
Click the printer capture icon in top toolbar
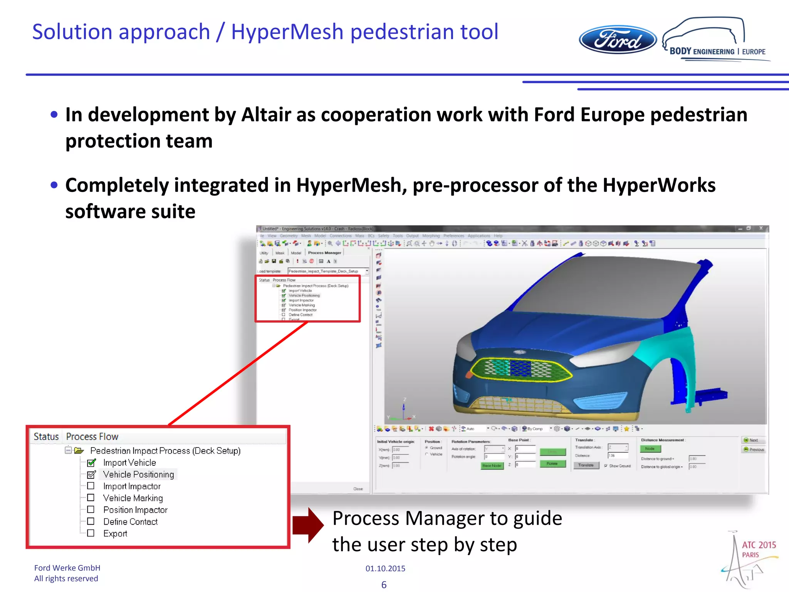point(555,244)
